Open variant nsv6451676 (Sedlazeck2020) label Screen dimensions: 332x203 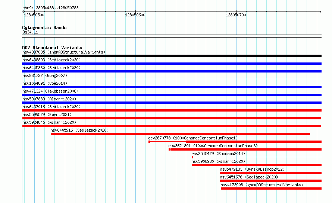(249, 177)
